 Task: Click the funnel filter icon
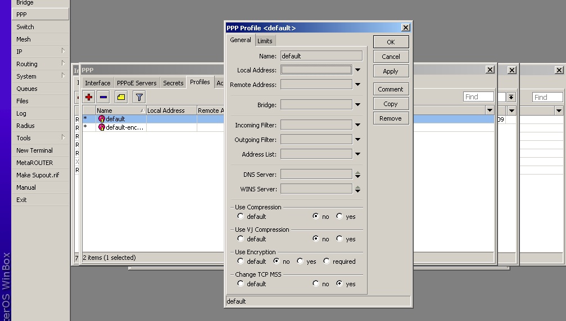(139, 97)
